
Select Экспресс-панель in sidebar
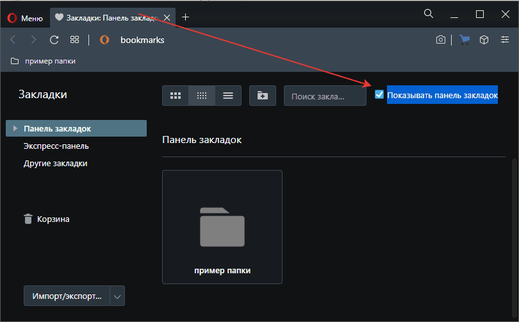[56, 146]
